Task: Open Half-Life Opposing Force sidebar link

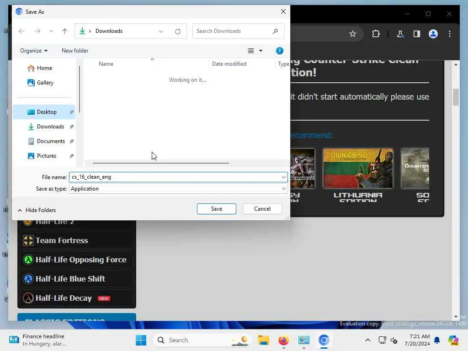Action: [x=77, y=260]
